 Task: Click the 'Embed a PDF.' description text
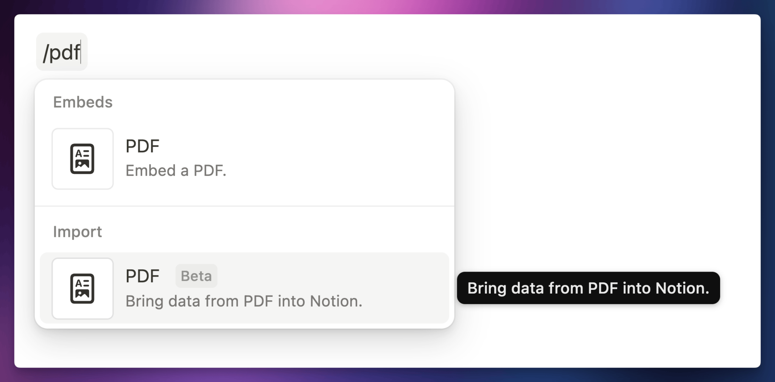176,171
